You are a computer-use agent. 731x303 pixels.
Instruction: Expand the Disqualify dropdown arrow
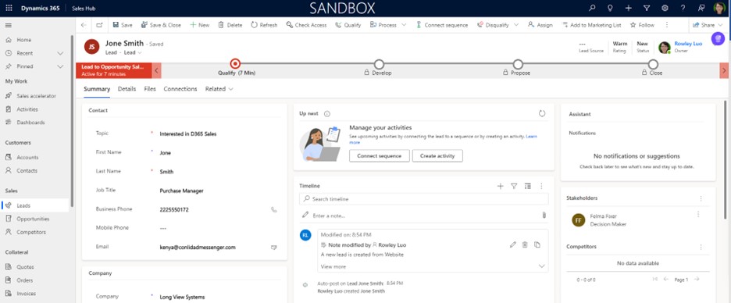516,25
